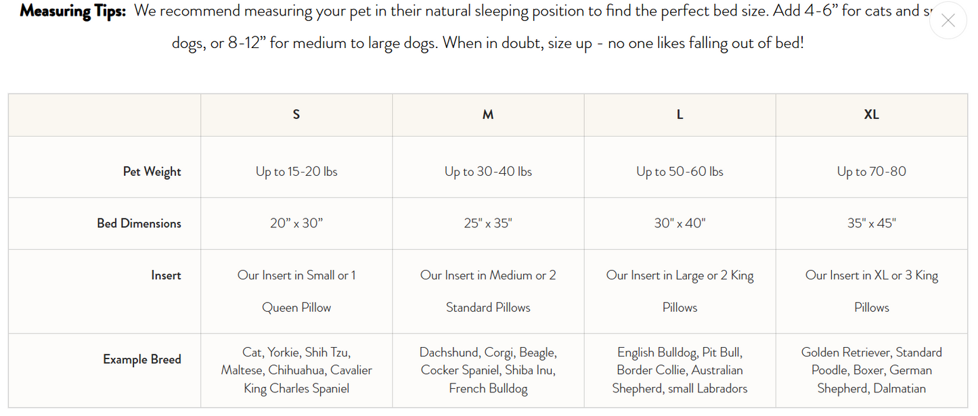Click the S size column header

(296, 115)
